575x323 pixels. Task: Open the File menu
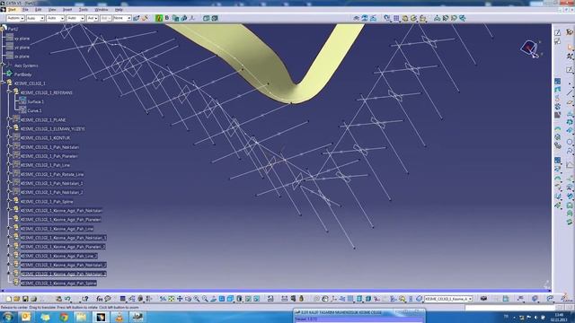[x=25, y=10]
